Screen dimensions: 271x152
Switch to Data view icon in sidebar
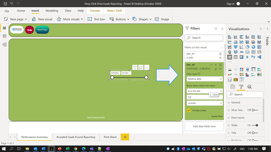tap(4, 36)
